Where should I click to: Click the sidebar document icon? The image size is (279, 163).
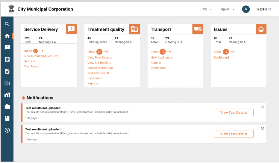7,71
